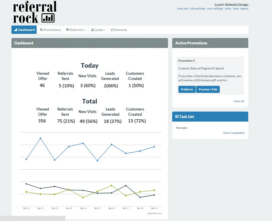Click the Publicize button

(x=187, y=89)
